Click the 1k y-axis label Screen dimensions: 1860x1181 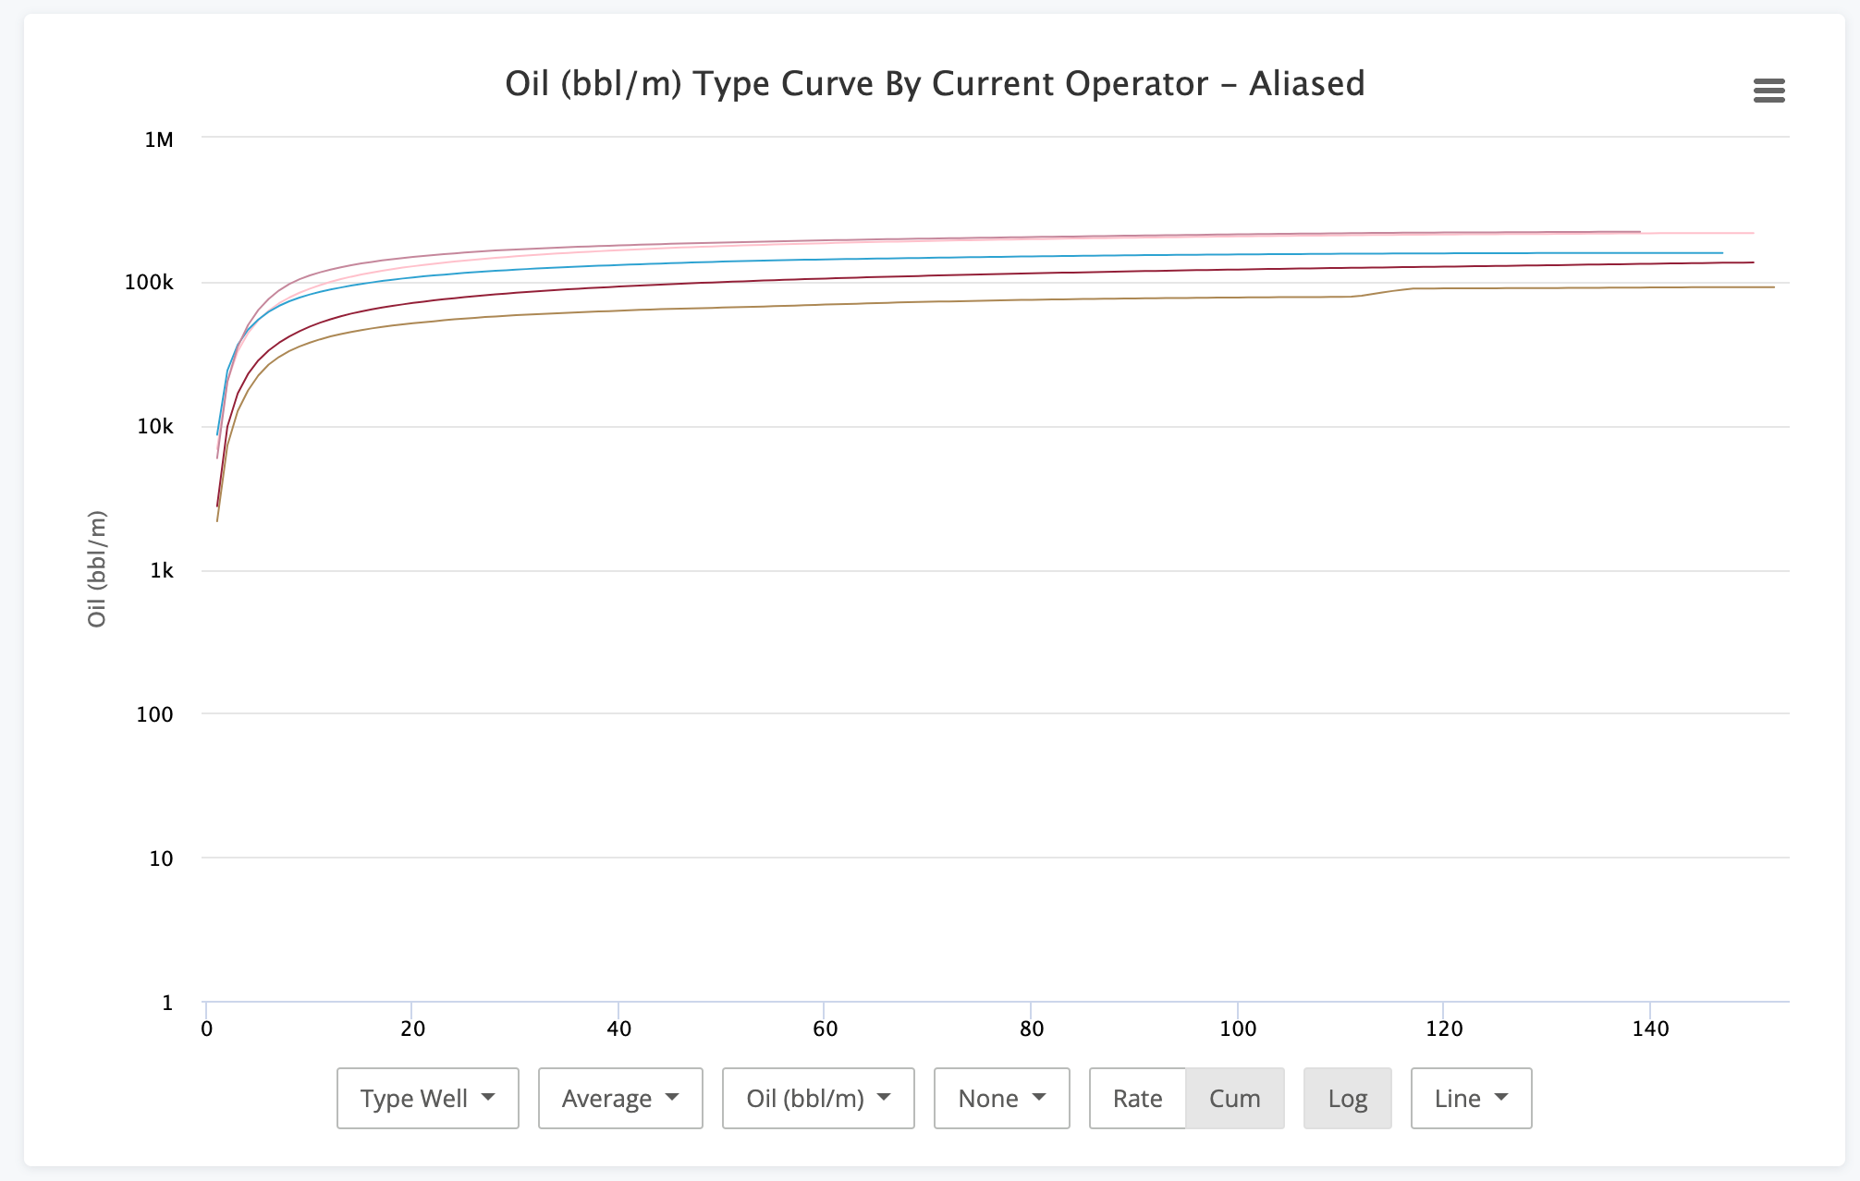(161, 571)
